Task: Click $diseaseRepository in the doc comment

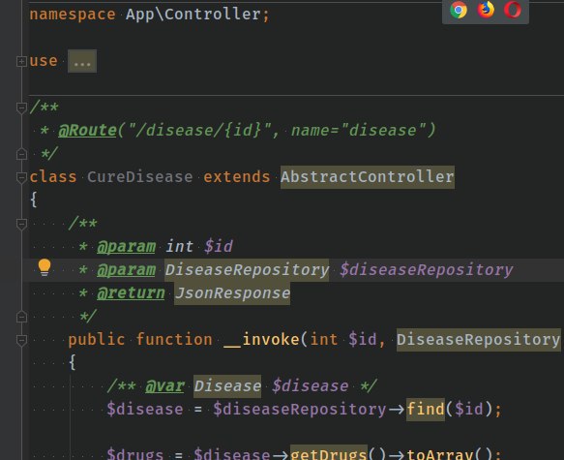Action: [x=427, y=270]
